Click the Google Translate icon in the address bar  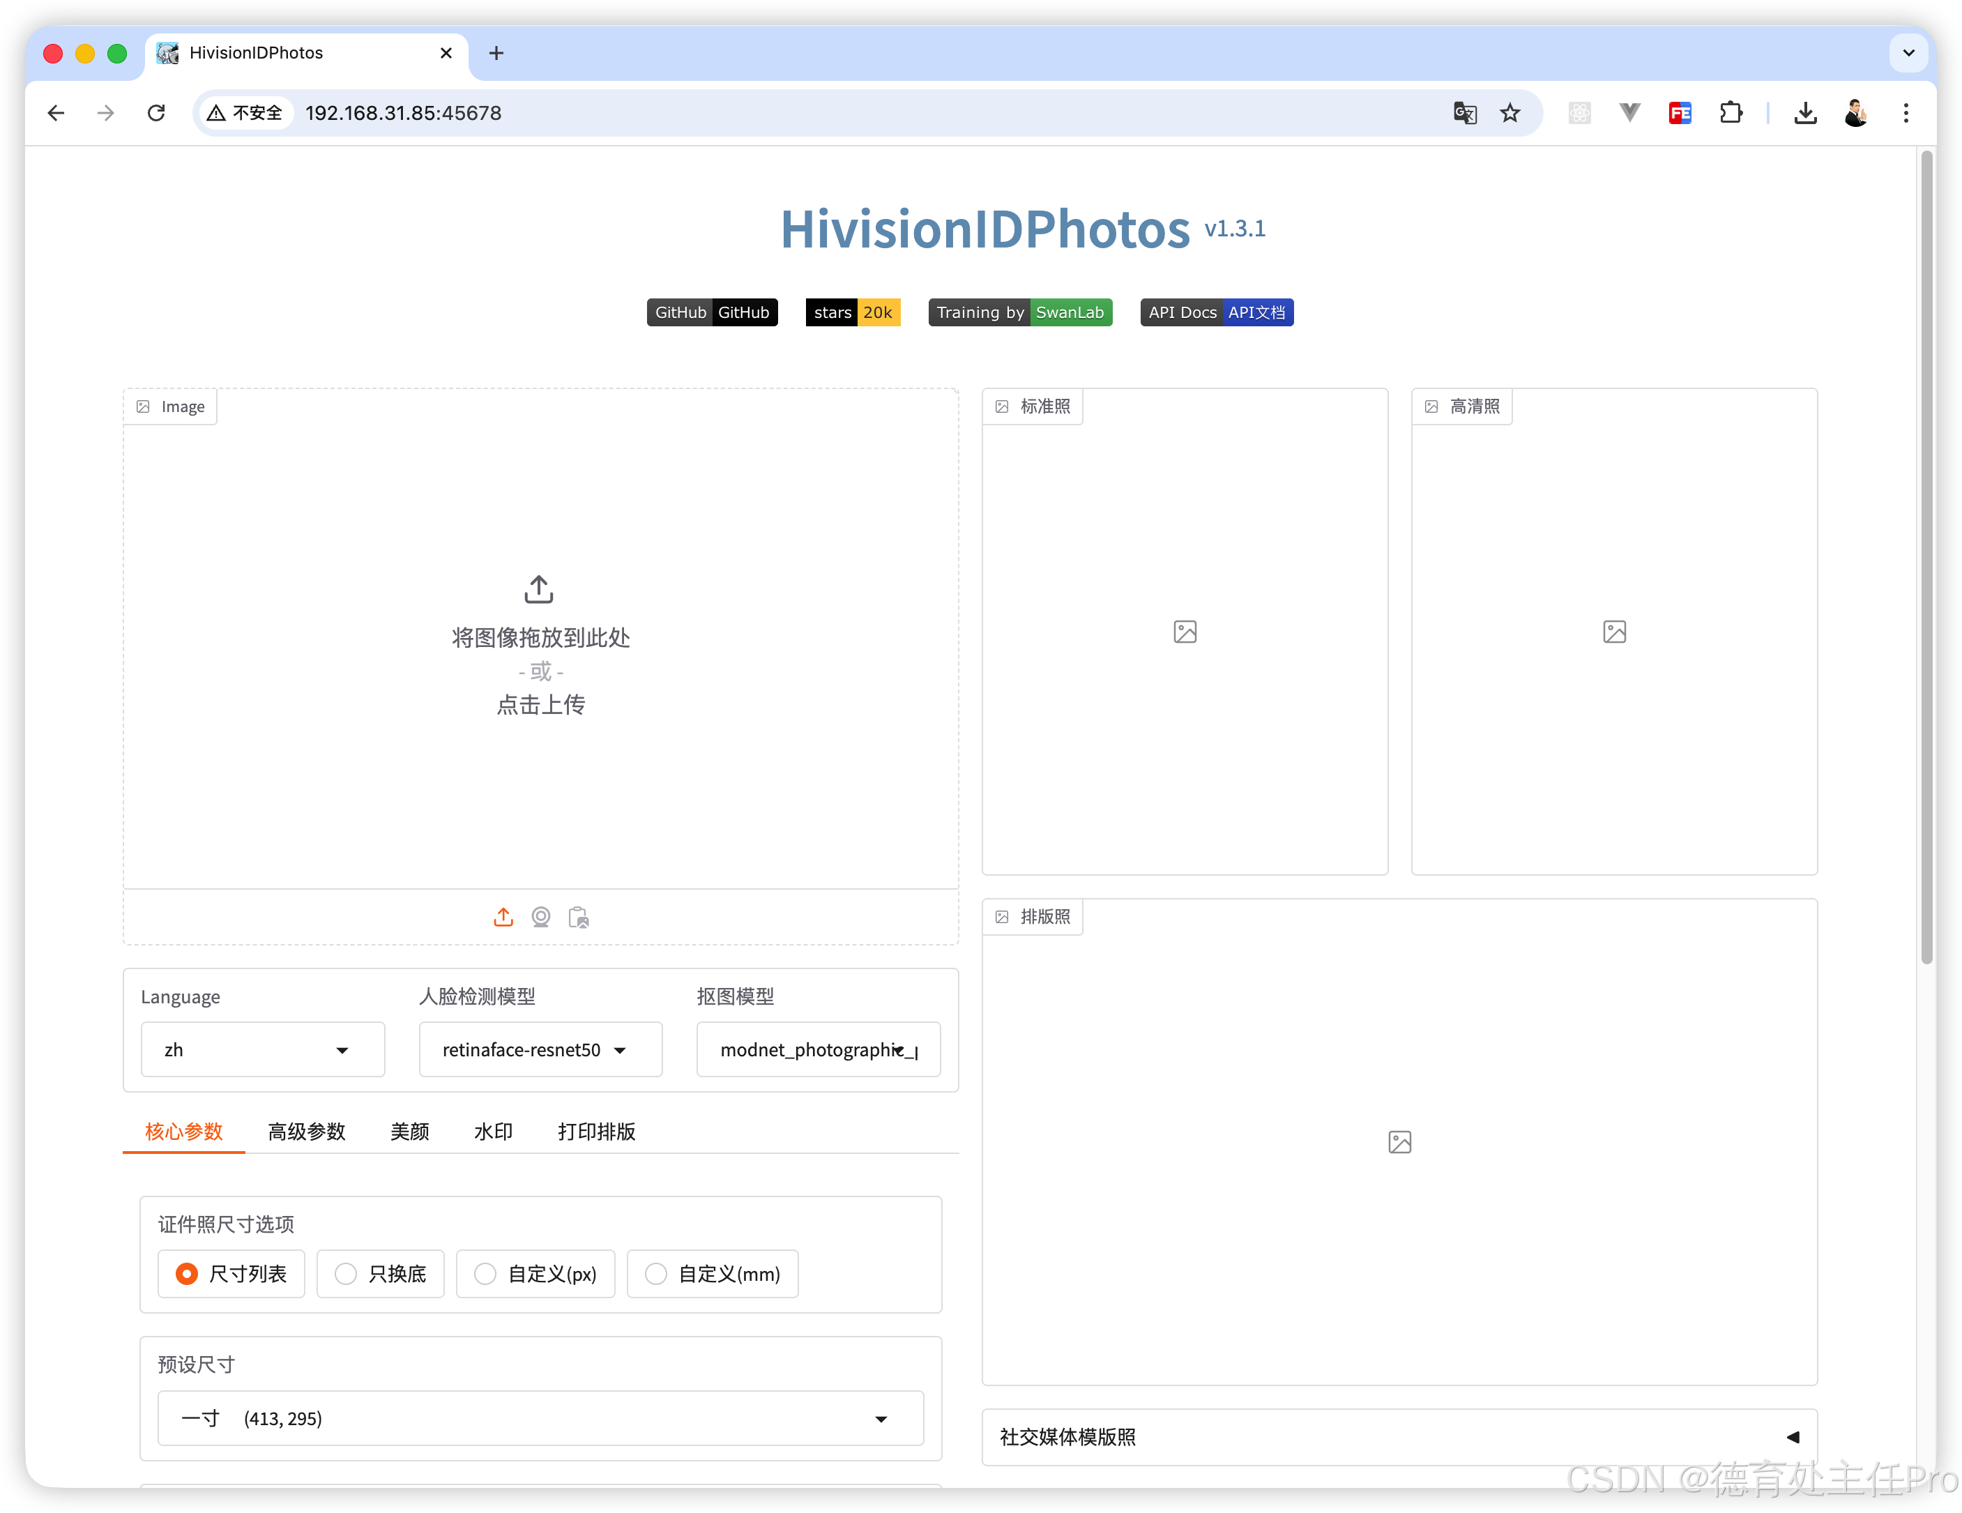point(1464,113)
